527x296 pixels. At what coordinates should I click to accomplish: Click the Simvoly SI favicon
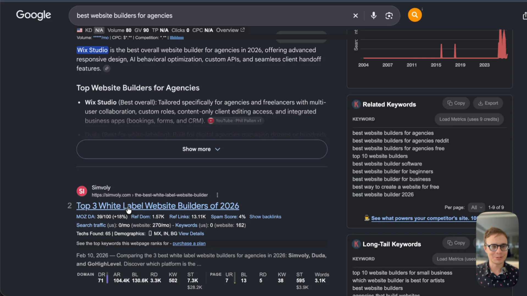(82, 191)
